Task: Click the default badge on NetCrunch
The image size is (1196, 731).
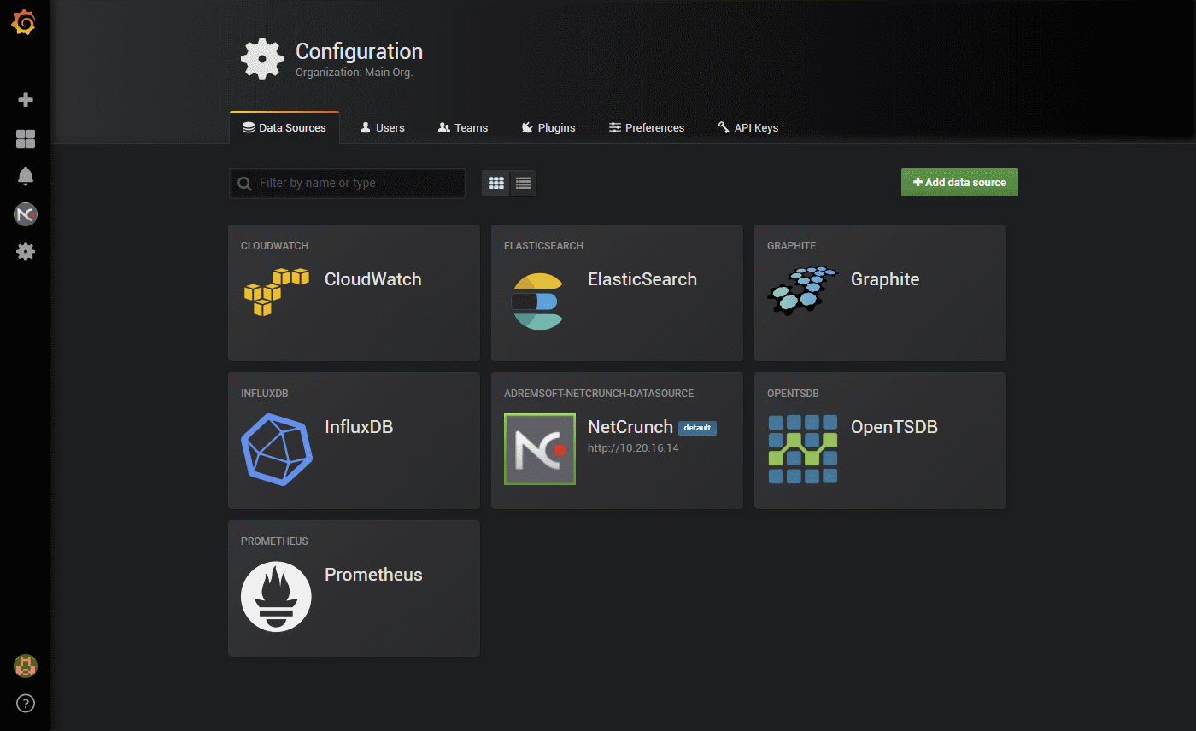Action: pos(697,428)
